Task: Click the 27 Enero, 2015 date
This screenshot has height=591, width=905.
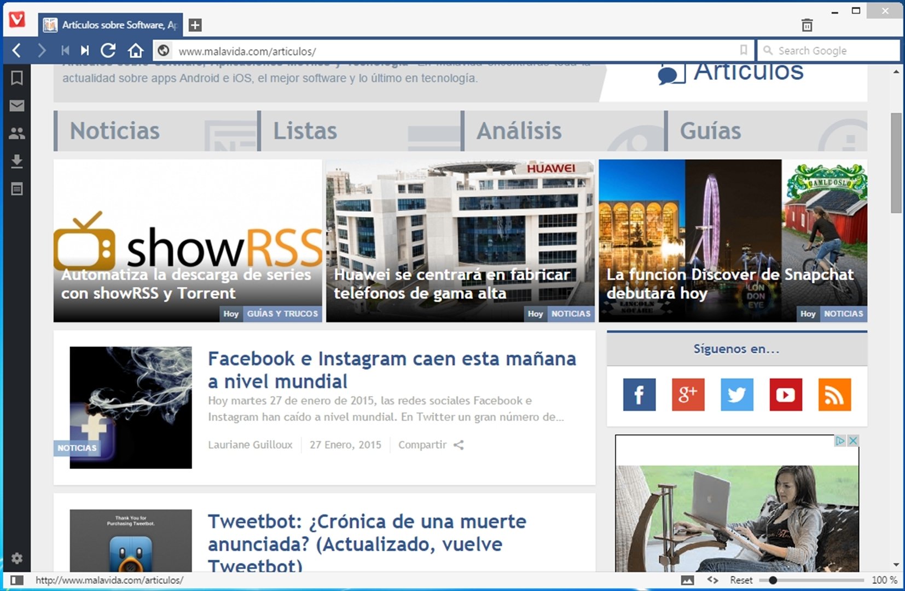Action: 345,445
